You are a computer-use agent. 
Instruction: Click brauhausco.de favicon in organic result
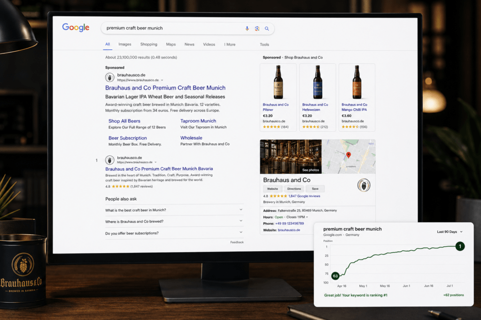coord(109,160)
